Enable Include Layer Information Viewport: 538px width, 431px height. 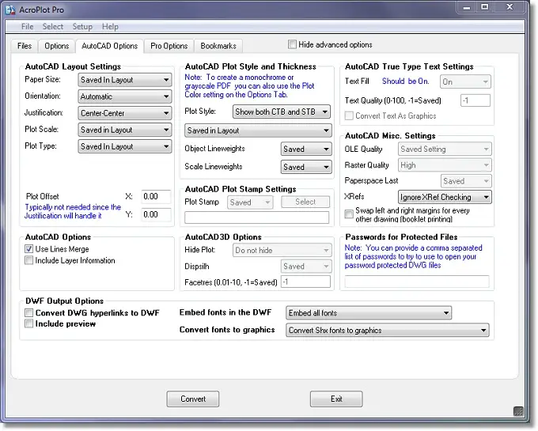(x=28, y=260)
